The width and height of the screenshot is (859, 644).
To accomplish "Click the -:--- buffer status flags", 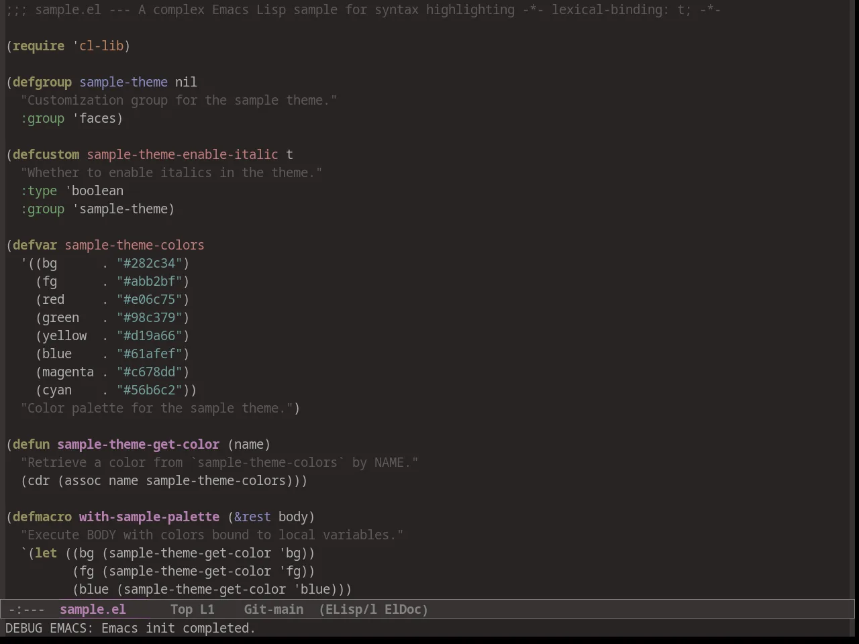I will coord(26,609).
